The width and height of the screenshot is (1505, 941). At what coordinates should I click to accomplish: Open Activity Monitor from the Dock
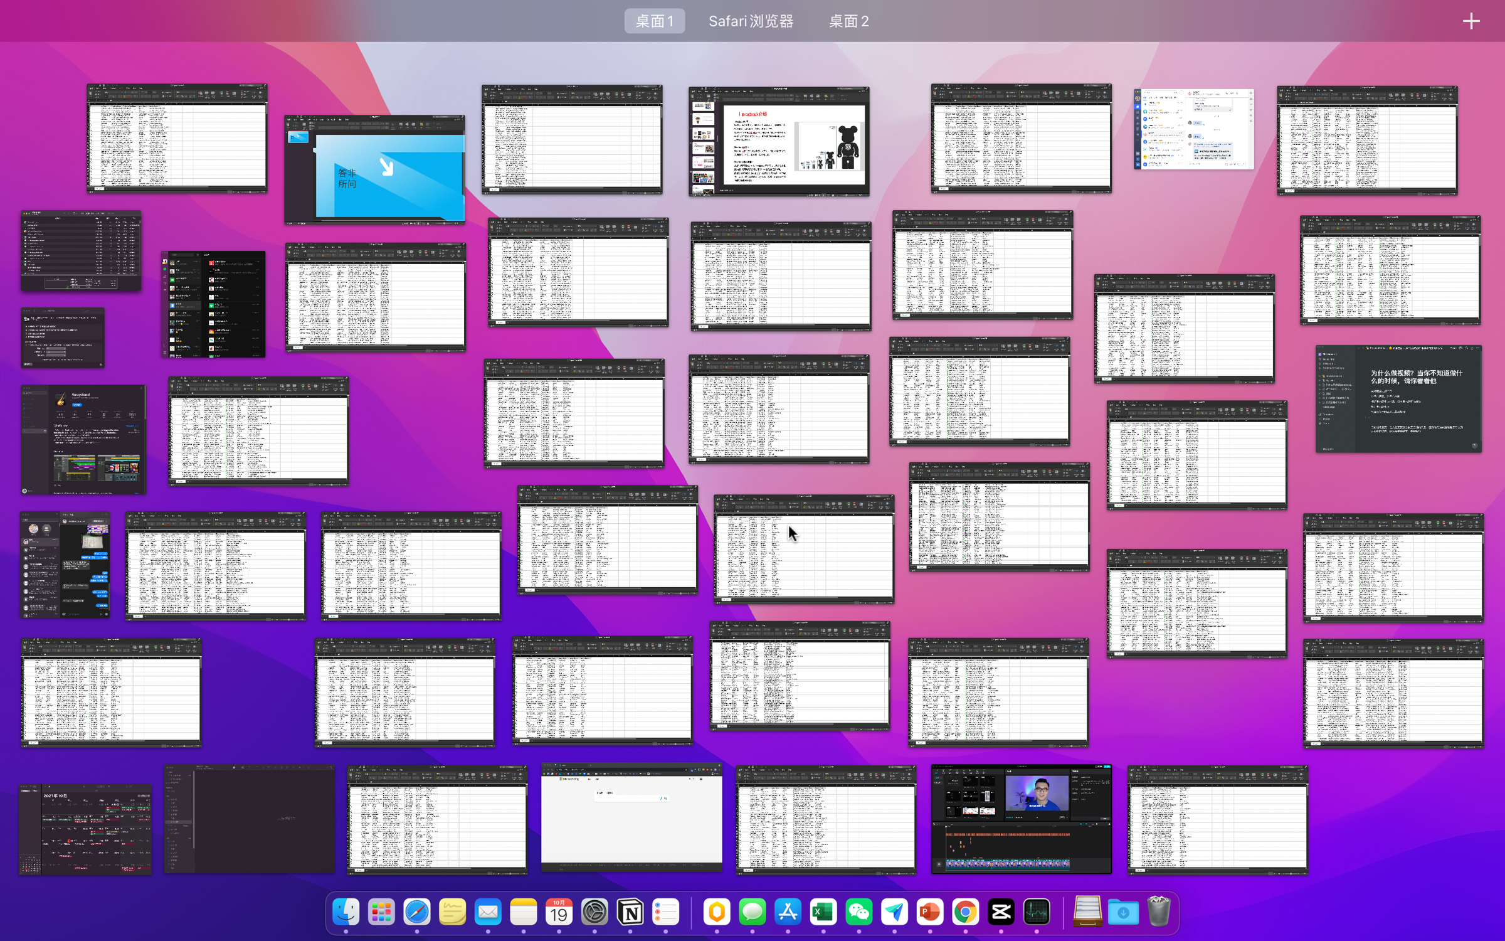tap(1037, 912)
